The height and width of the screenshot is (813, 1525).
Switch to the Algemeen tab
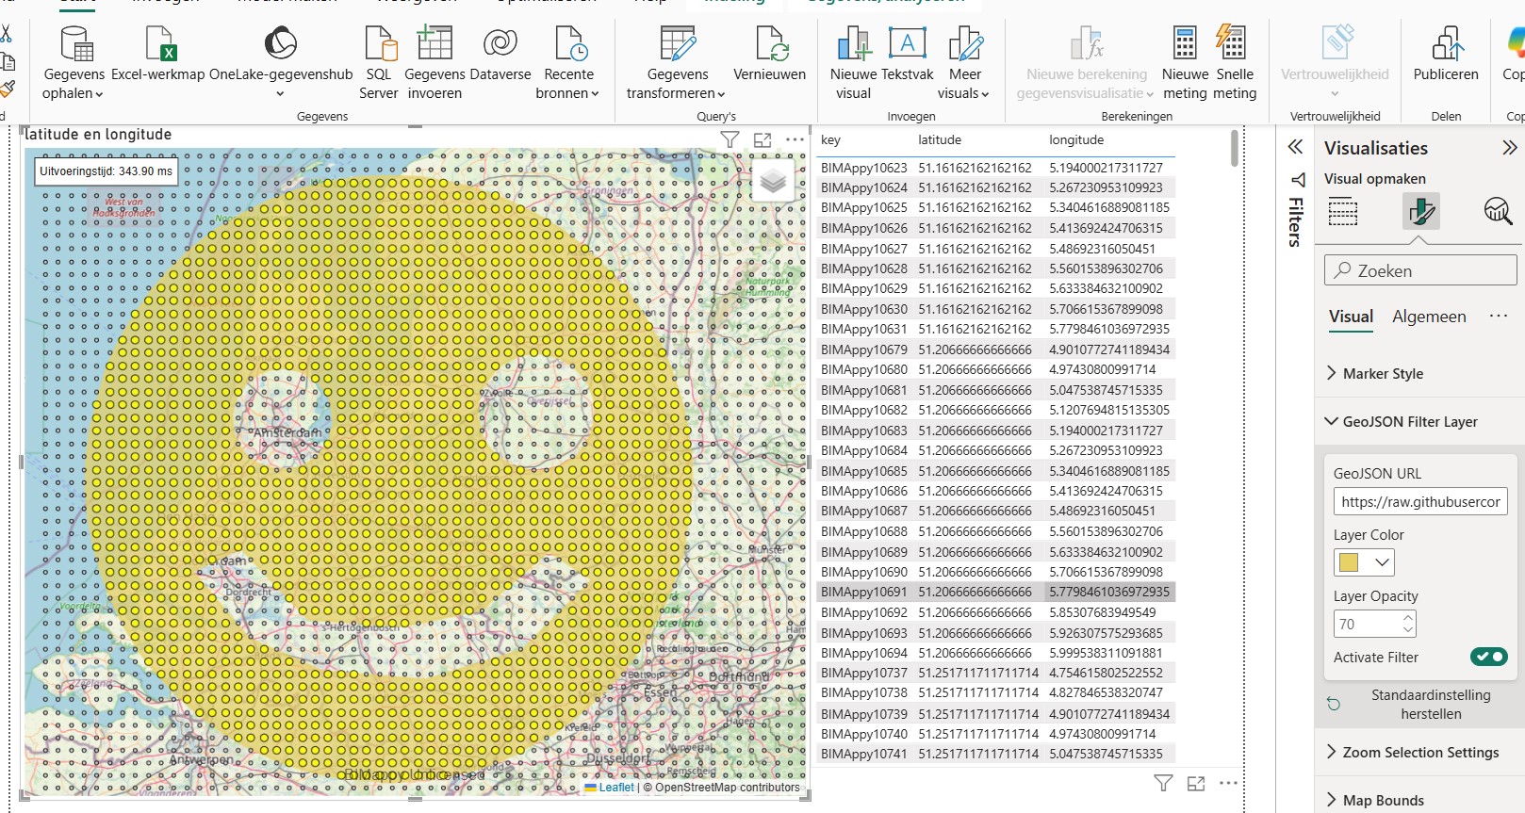1429,317
